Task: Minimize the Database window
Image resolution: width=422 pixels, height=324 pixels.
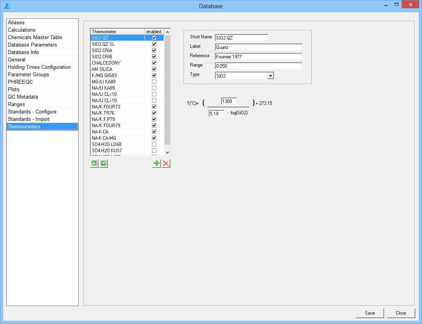Action: point(386,5)
